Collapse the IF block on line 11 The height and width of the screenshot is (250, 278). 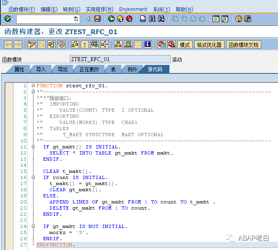click(33, 147)
